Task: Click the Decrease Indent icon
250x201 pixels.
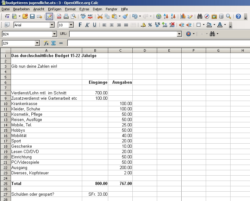Action: 182,25
